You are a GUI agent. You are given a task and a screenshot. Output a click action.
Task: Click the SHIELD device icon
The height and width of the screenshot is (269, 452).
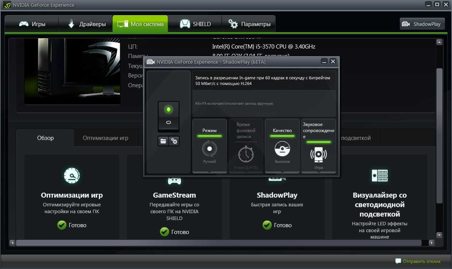[x=185, y=24]
